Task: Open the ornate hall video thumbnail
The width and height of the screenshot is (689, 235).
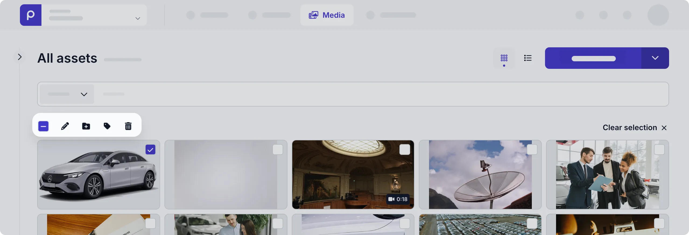Action: coord(353,175)
